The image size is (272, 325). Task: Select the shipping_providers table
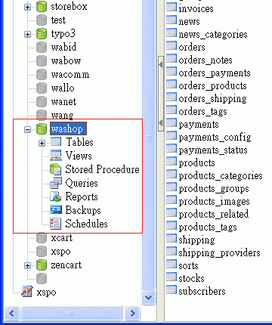pyautogui.click(x=219, y=253)
